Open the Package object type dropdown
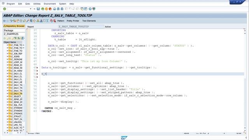The image size is (249, 140). coord(14,30)
